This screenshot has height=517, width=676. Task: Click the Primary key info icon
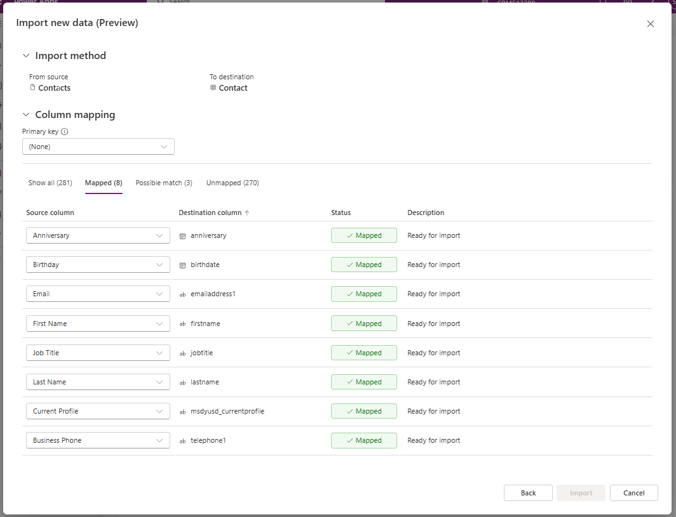pos(64,132)
